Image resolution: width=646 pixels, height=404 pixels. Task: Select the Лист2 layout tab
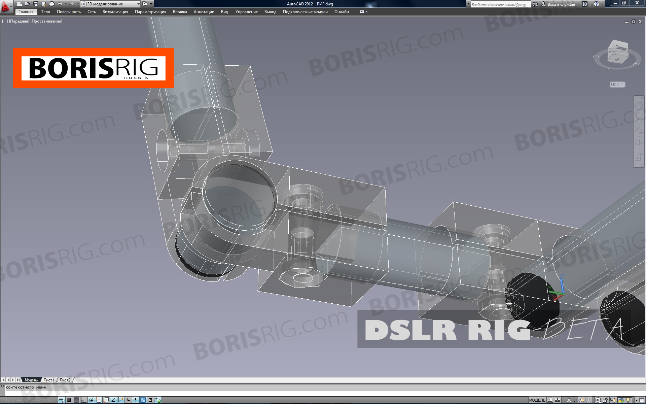65,380
